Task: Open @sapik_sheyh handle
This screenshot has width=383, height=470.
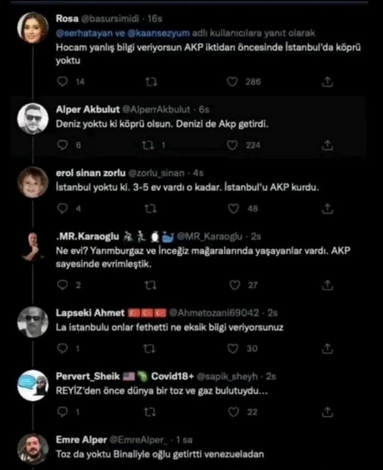Action: pyautogui.click(x=227, y=376)
